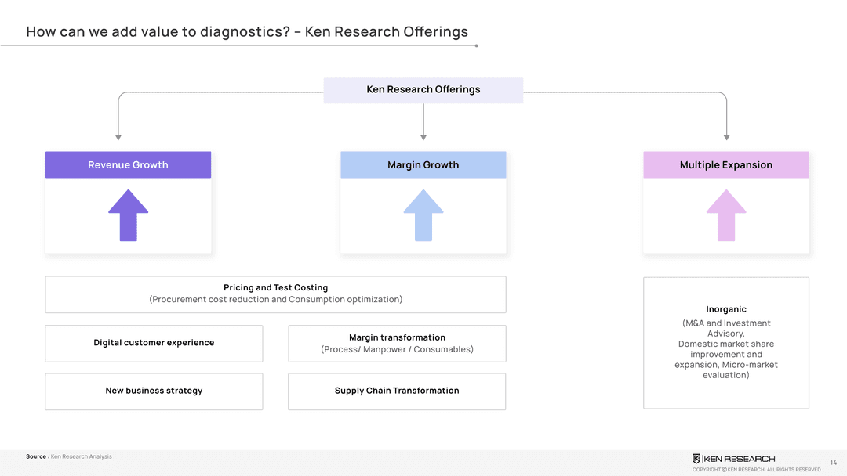Open the Pricing and Test Costing box
Viewport: 847px width, 476px height.
pos(275,294)
